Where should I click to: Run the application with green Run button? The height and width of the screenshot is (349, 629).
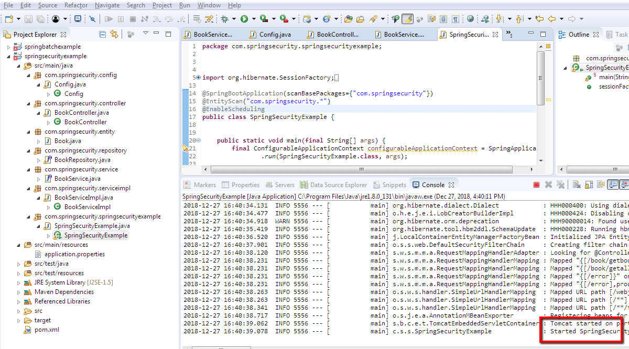coord(244,19)
